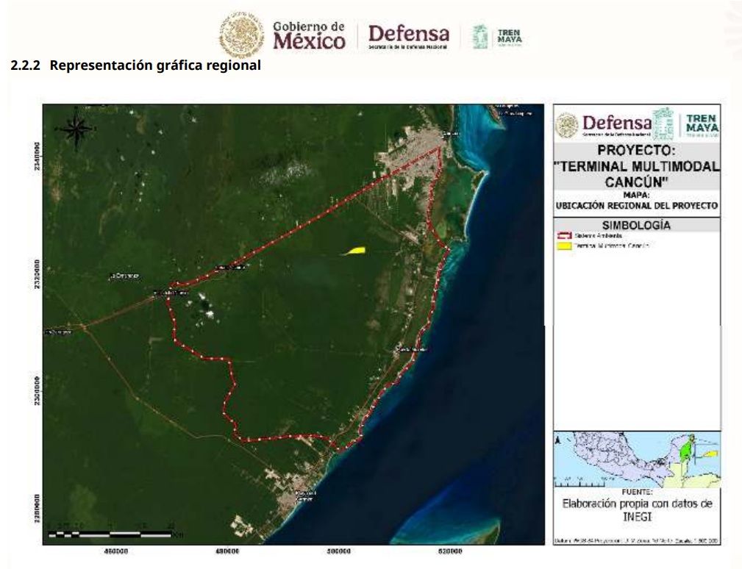Click y-axis coordinate label 2320000
The image size is (742, 569).
(38, 276)
